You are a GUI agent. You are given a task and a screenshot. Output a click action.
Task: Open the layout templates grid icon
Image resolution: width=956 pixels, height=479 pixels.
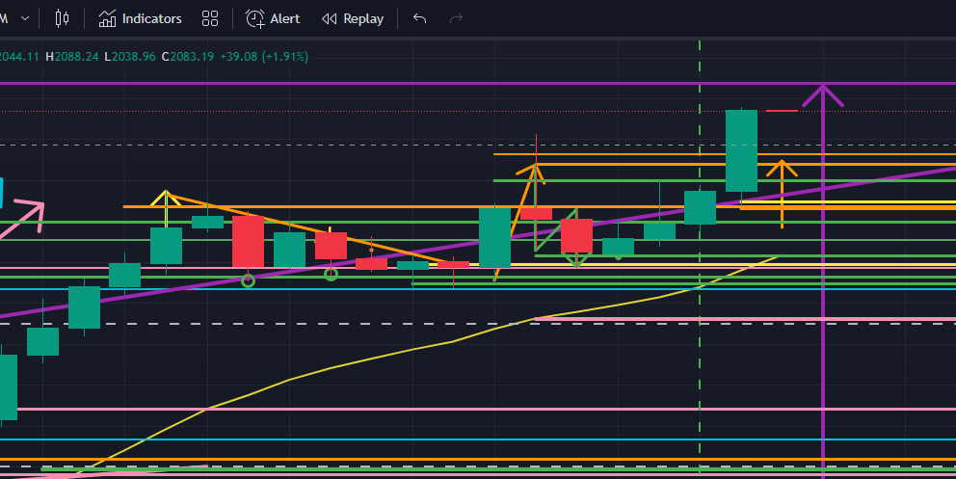210,18
